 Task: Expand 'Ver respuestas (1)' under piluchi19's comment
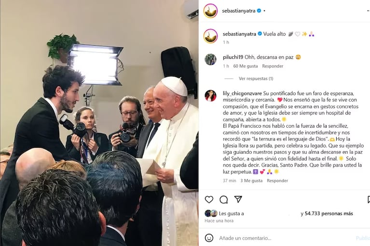(x=256, y=78)
